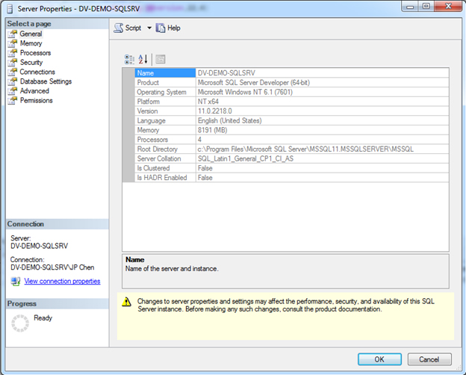Viewport: 466px width, 375px height.
Task: Dismiss dialog with Cancel button
Action: click(x=429, y=359)
